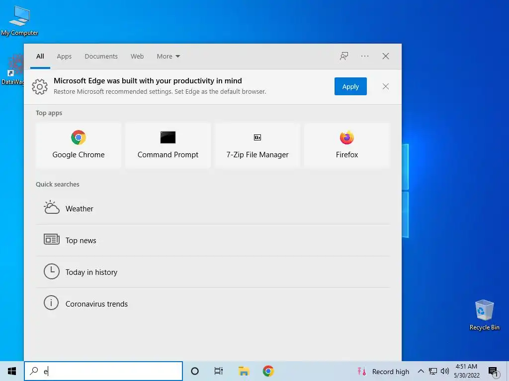Viewport: 509px width, 381px height.
Task: Open Coronavirus trends quick search
Action: pos(213,304)
